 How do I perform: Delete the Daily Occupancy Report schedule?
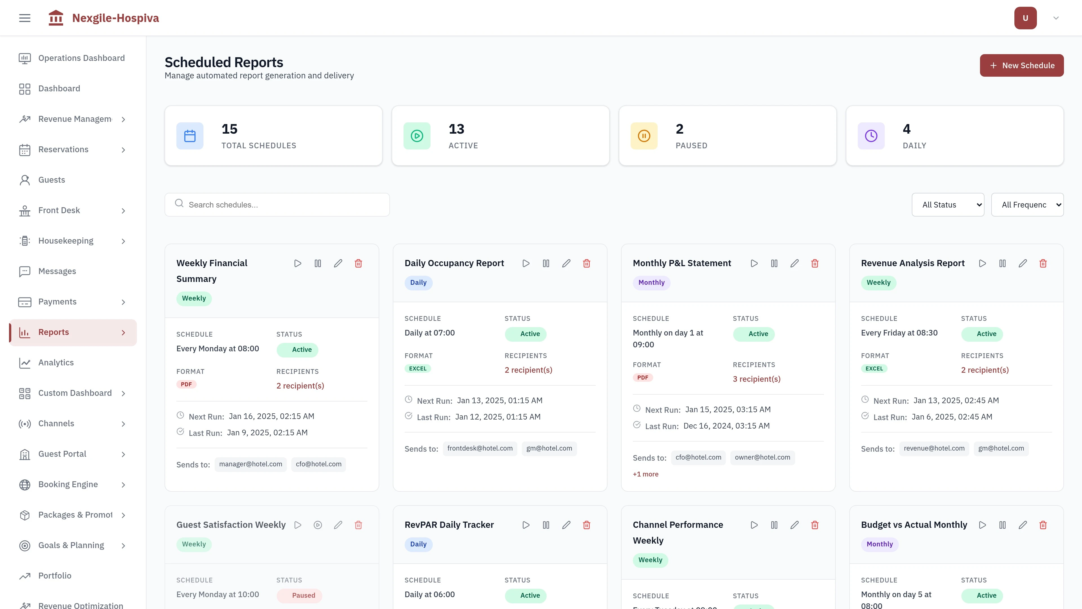click(586, 263)
